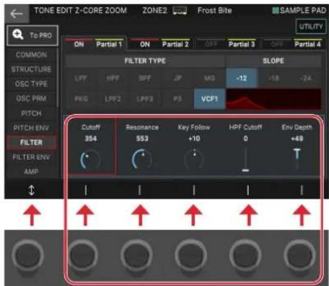
Task: Enable the Partial 3 OFF switch
Action: [x=211, y=44]
